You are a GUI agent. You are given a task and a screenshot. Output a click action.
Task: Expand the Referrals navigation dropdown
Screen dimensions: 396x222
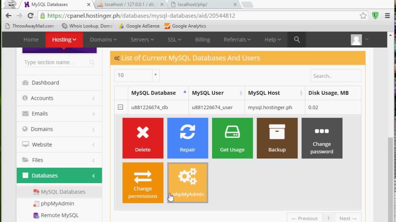[237, 39]
